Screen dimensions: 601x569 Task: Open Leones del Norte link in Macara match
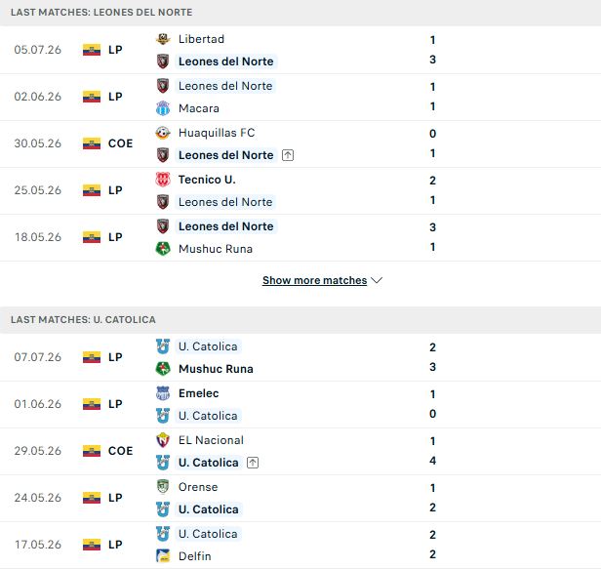click(225, 86)
